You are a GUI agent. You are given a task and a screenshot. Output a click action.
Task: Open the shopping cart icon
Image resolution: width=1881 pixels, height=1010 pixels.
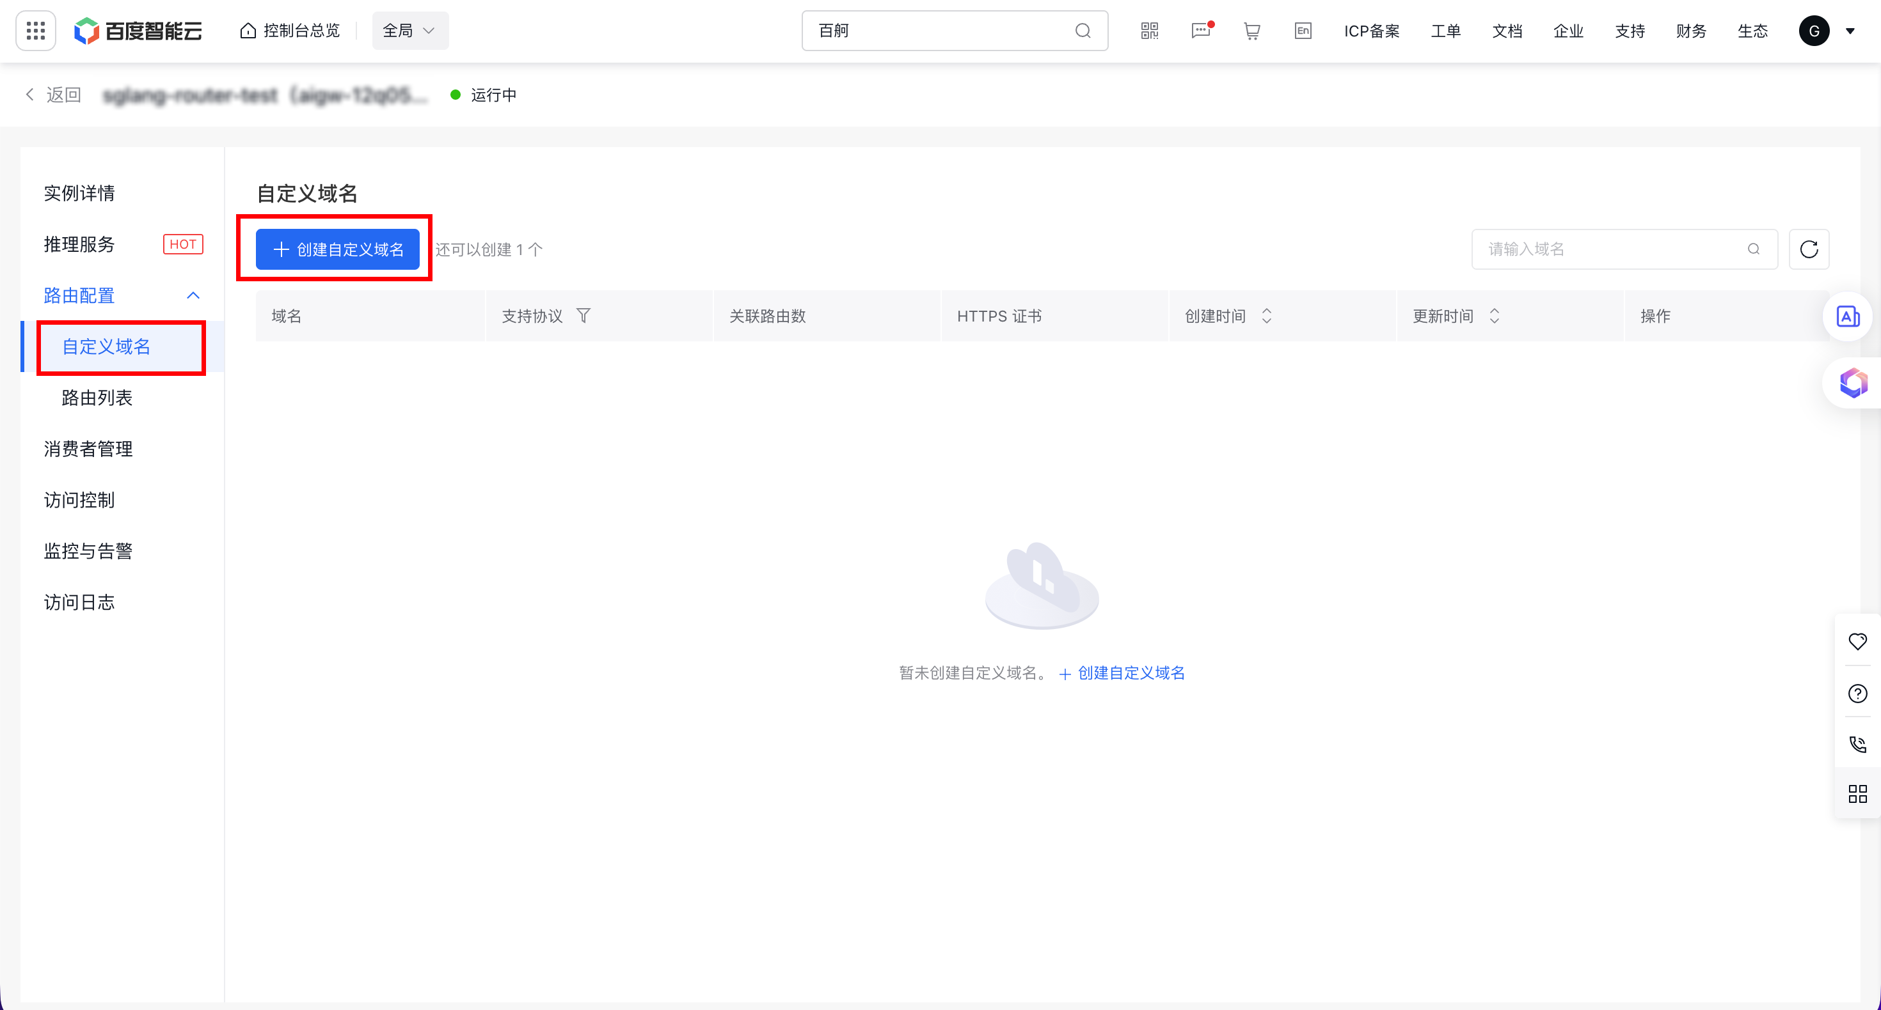[1251, 31]
